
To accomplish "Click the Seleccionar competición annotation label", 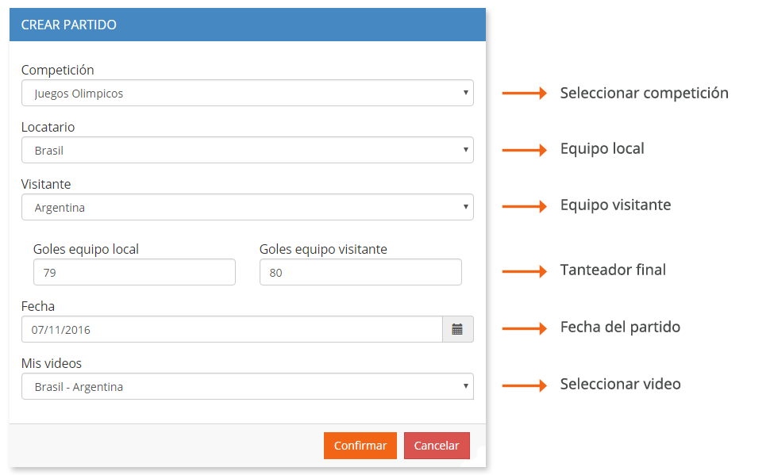I will [x=643, y=93].
